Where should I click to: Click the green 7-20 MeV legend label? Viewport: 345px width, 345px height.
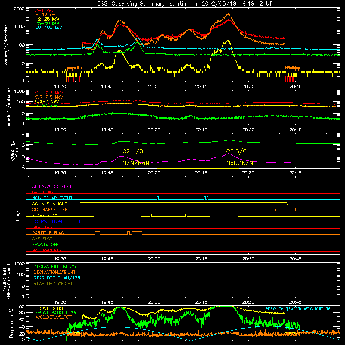tap(47, 106)
